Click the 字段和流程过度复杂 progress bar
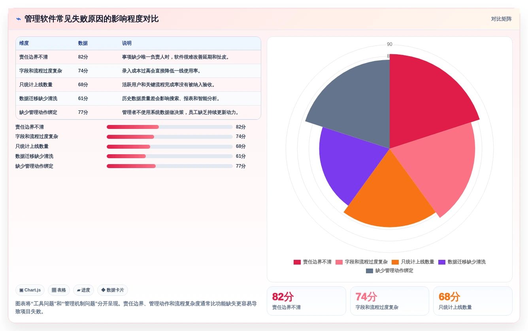This screenshot has width=528, height=331. [x=170, y=136]
